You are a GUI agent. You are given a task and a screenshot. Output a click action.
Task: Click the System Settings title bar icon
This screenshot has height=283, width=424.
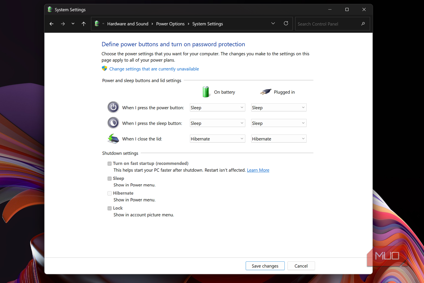(x=50, y=10)
